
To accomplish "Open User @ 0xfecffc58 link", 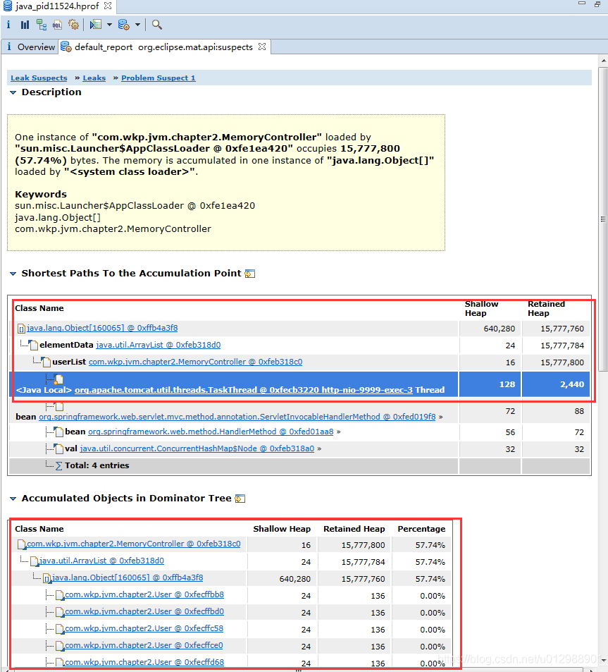I will tap(144, 628).
